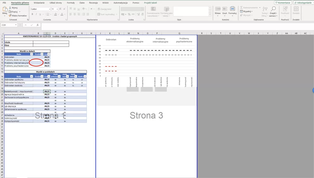Open the Calibri font name dropdown

49,9
